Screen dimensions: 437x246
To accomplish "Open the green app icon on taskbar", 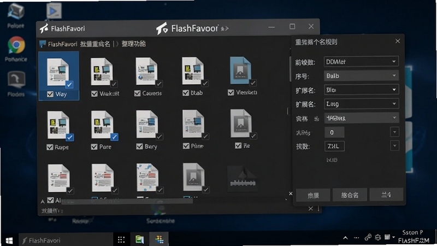I will coord(140,239).
